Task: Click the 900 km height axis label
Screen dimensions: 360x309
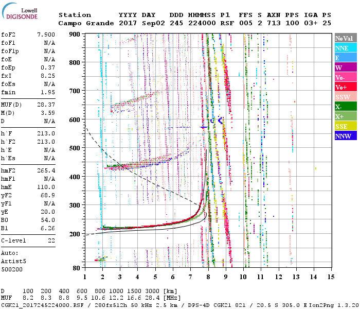Action: click(x=75, y=35)
